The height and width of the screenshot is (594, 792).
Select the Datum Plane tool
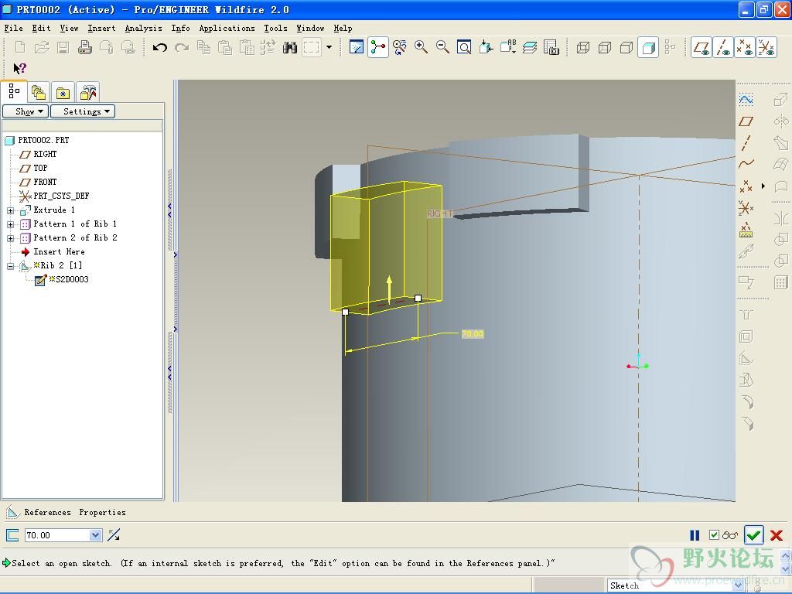click(746, 121)
